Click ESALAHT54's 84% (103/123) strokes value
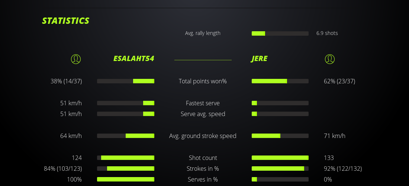 click(63, 169)
